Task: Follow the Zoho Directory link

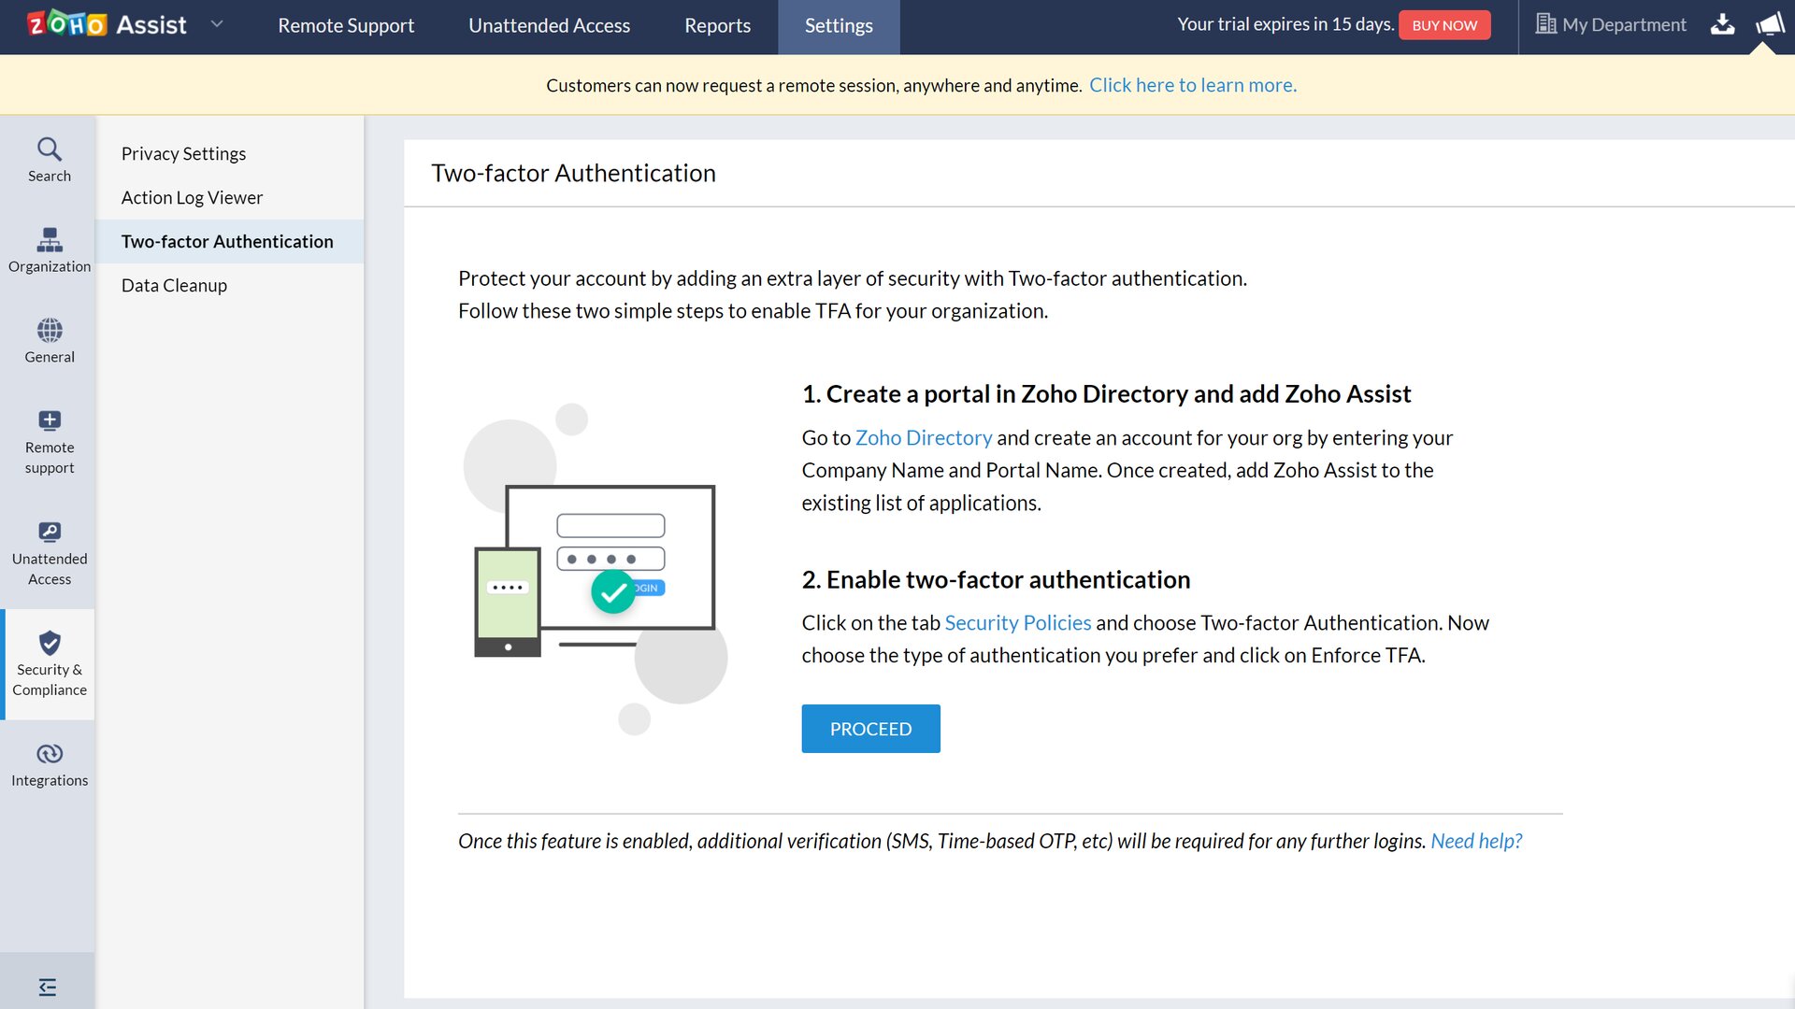Action: [x=924, y=438]
